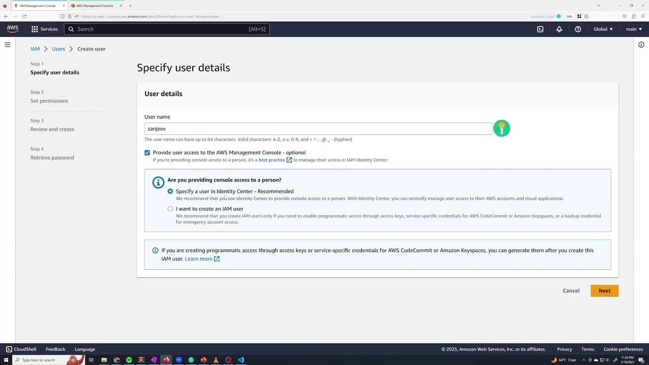Viewport: 649px width, 365px height.
Task: Bookmark this page with the star icon
Action: click(x=586, y=16)
